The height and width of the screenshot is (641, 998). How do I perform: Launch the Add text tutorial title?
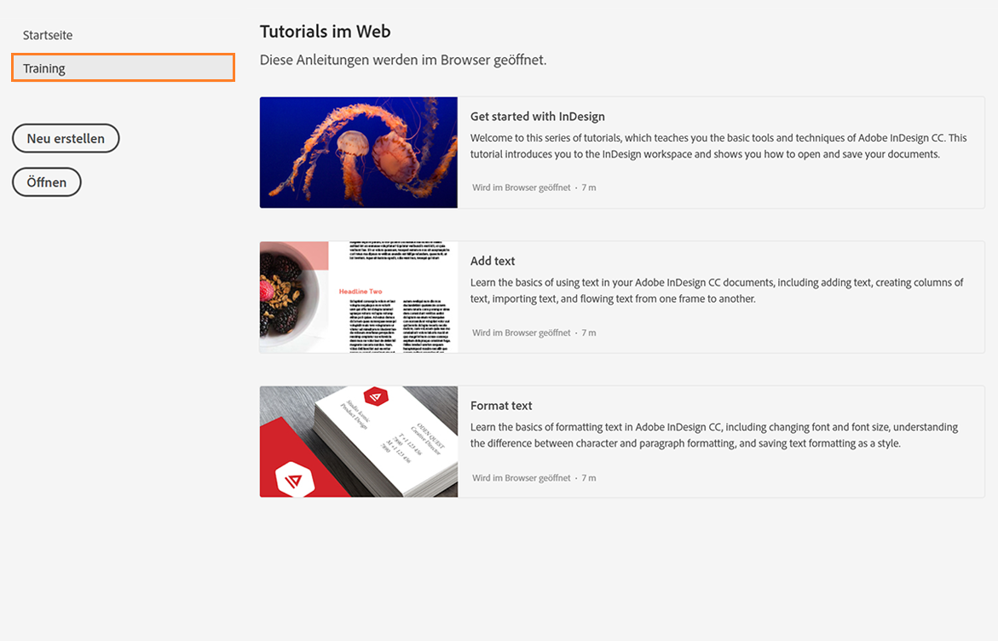click(493, 261)
